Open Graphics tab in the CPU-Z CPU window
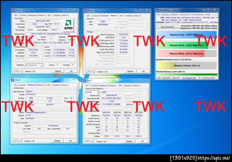232x162 pixels. (57, 16)
